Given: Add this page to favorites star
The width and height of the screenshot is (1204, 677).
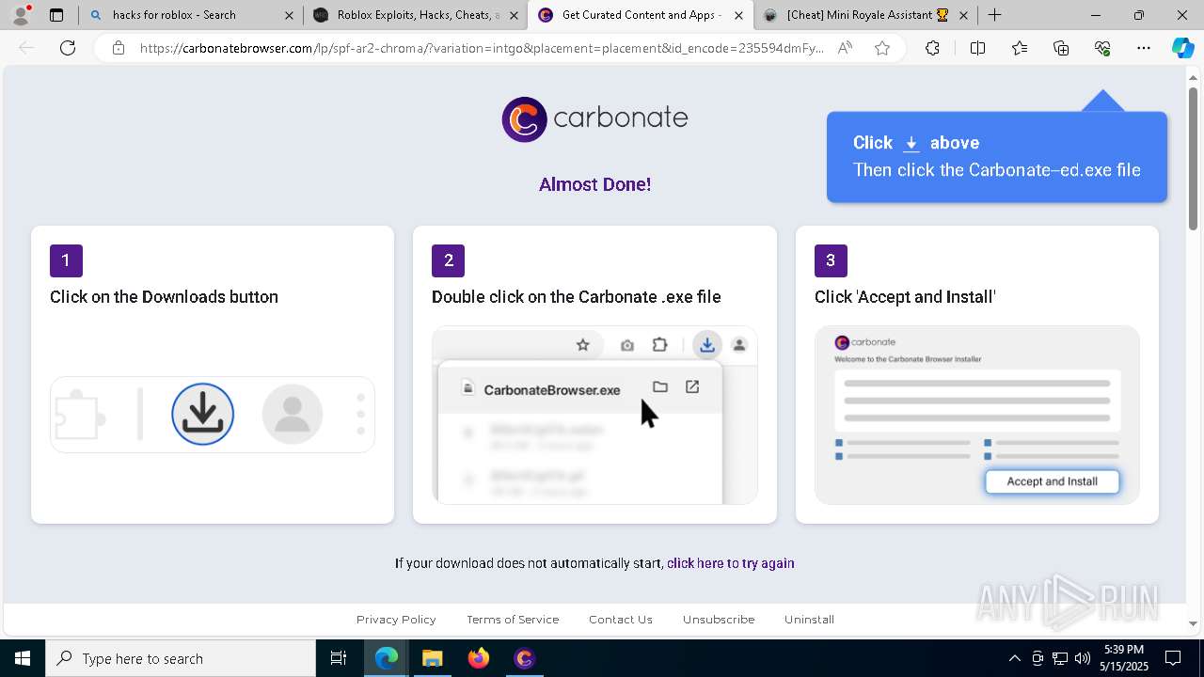Looking at the screenshot, I should tap(882, 48).
